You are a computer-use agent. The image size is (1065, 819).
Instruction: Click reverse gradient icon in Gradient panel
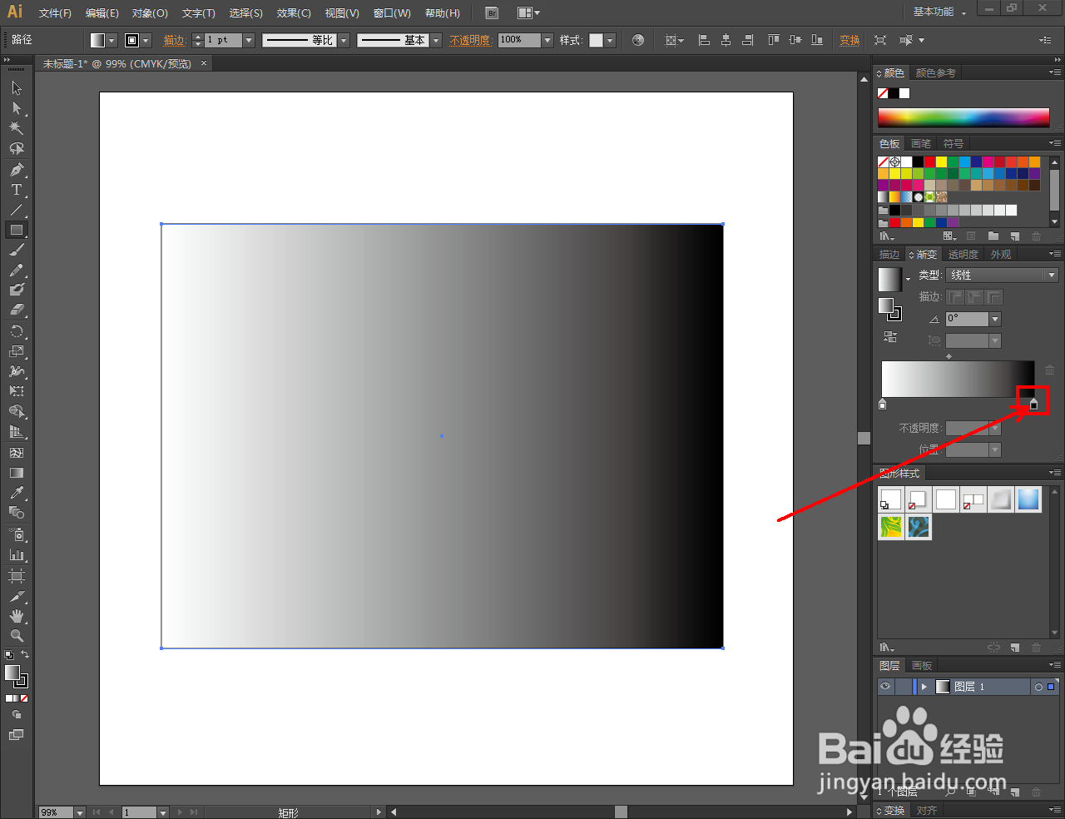890,337
